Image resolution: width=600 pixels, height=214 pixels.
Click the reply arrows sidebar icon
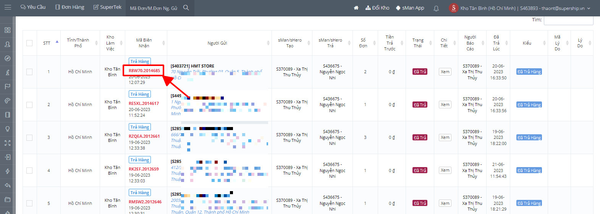tap(7, 185)
